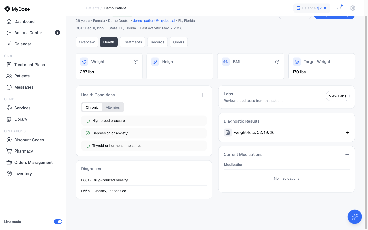Viewport: 368px width, 230px height.
Task: Click the page vertical scrollbar
Action: pyautogui.click(x=366, y=123)
